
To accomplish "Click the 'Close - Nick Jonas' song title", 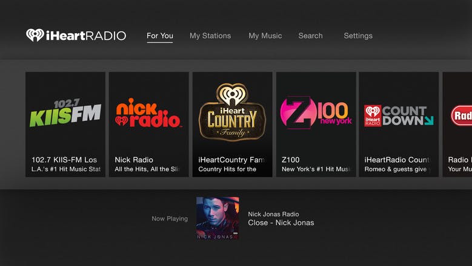I will (x=281, y=223).
